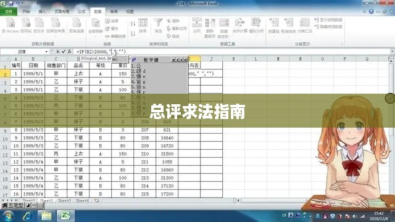The image size is (395, 222).
Task: Launch Internet Explorer from the taskbar
Action: coord(27,216)
